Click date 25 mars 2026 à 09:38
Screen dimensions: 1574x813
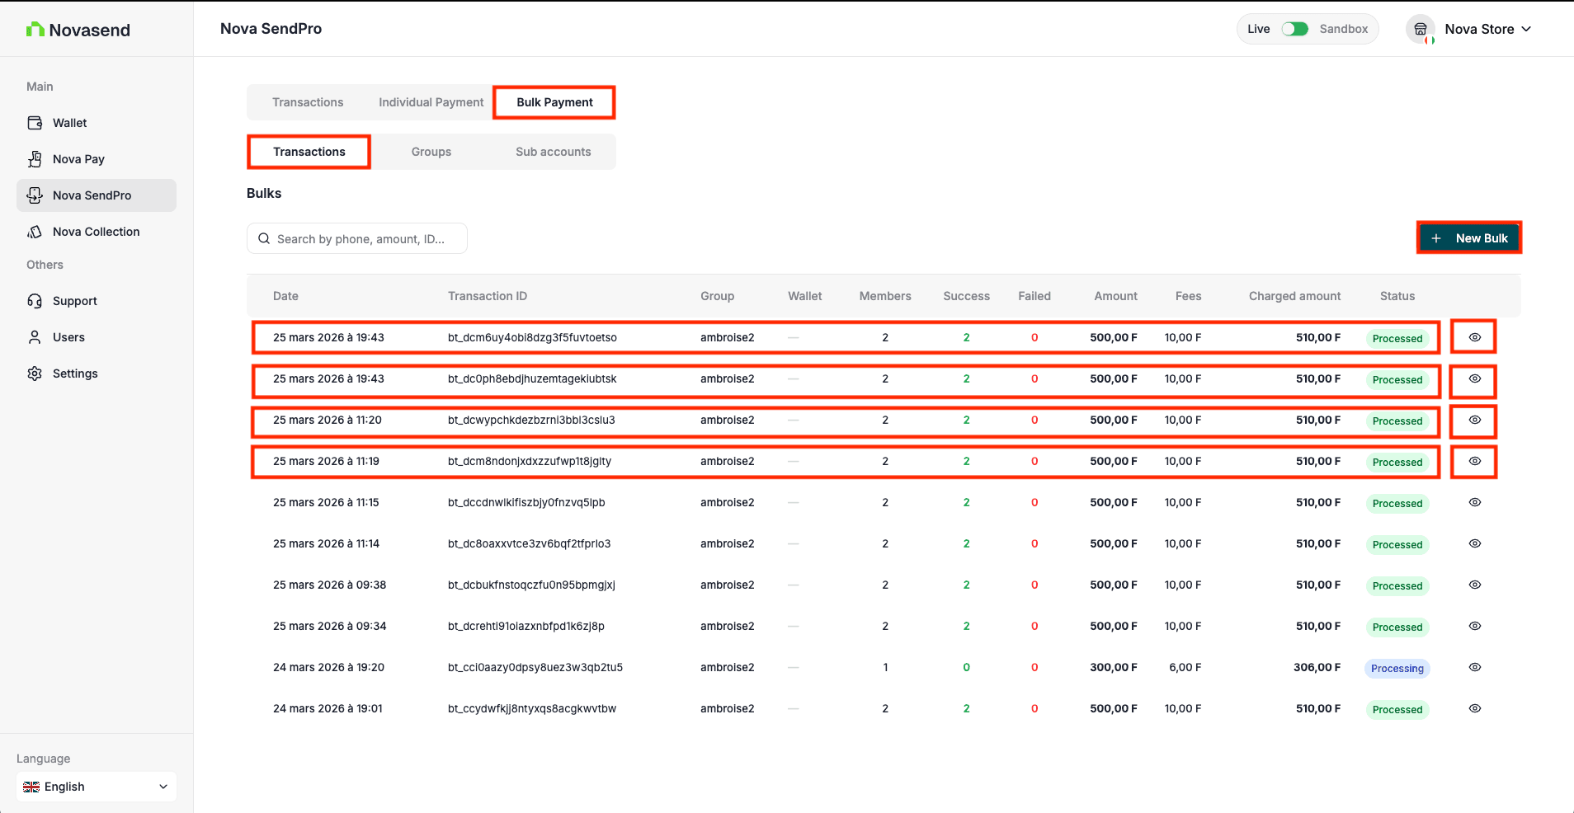329,585
